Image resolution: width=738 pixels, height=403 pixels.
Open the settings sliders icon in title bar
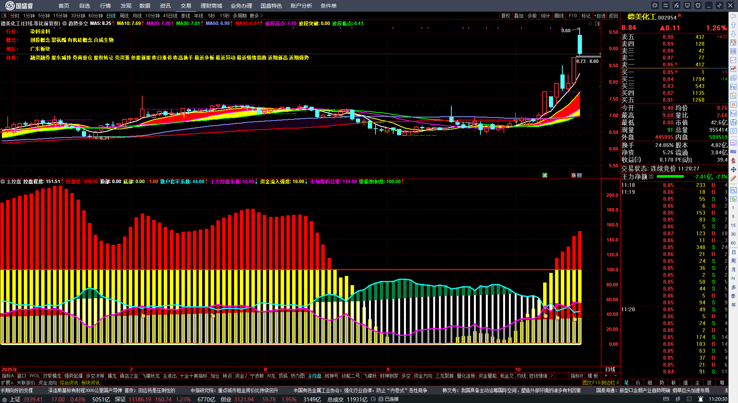point(666,5)
